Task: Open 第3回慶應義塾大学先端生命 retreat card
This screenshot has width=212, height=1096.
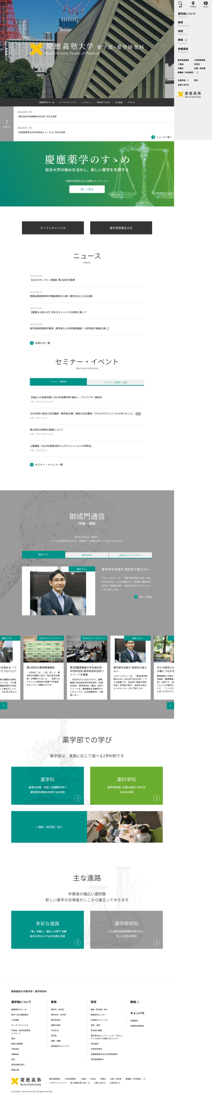Action: coord(87,667)
